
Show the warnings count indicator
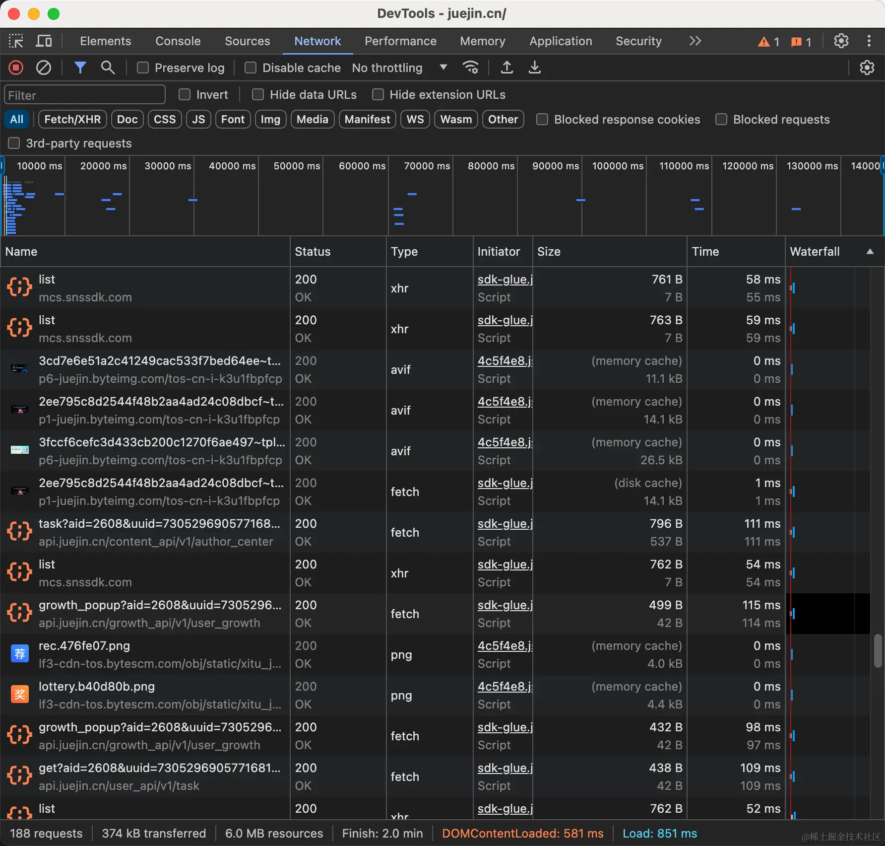[768, 42]
